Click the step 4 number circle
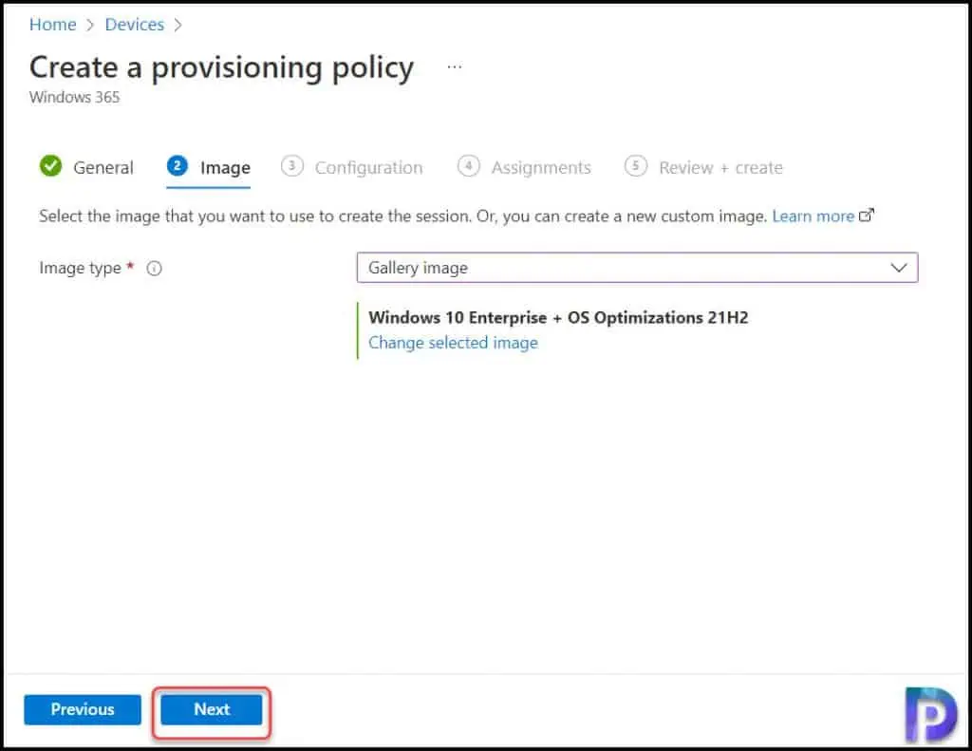The image size is (972, 751). (x=469, y=165)
